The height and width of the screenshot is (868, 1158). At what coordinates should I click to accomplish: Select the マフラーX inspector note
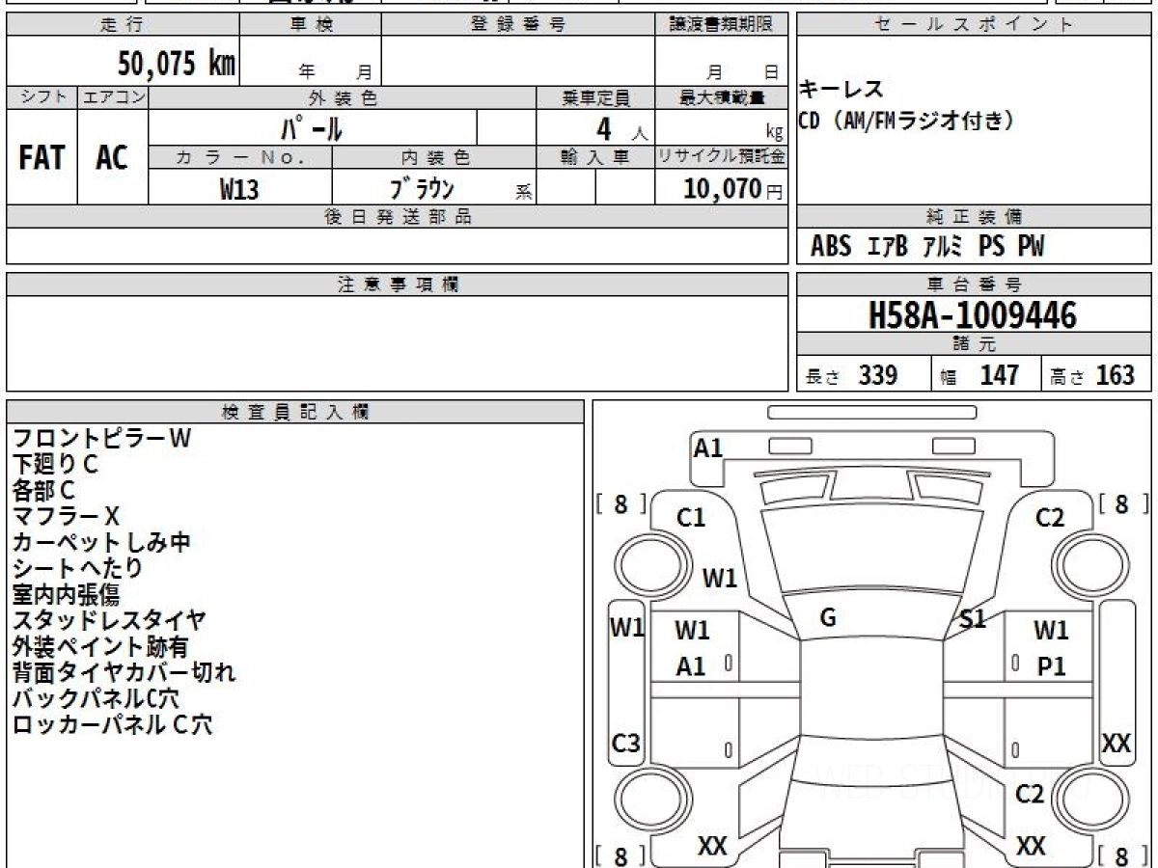(67, 517)
